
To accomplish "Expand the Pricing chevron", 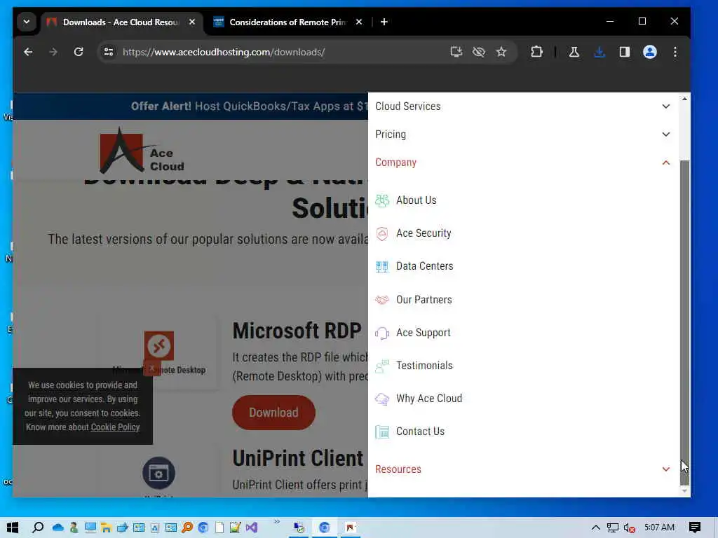I will coord(666,134).
